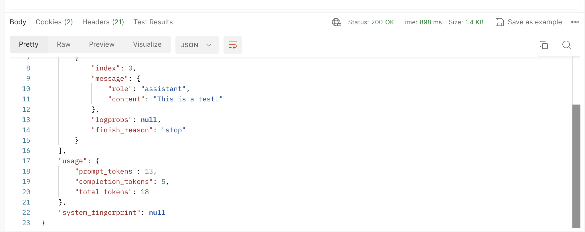Image resolution: width=585 pixels, height=232 pixels.
Task: Copy response body to clipboard
Action: pyautogui.click(x=544, y=45)
